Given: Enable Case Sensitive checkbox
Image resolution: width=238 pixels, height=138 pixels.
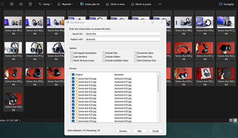Looking at the screenshot, I should (x=72, y=57).
